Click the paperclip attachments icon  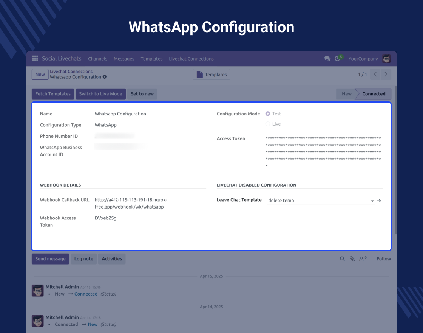pyautogui.click(x=352, y=259)
